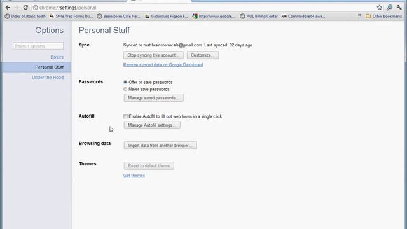Expand the bookmarks overflow chevron
This screenshot has height=229, width=407.
point(359,16)
